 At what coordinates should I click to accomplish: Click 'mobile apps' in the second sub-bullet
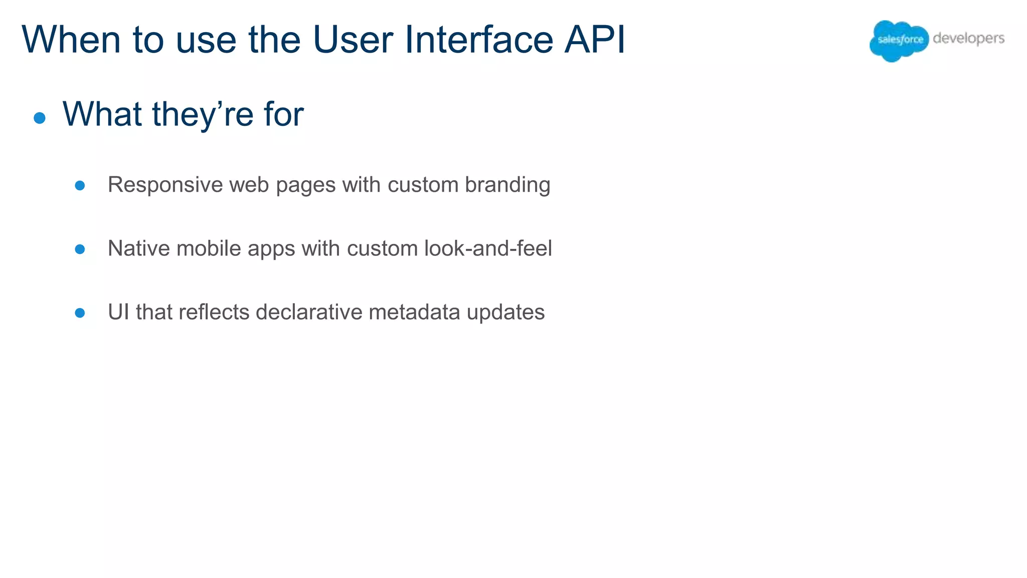[236, 249]
